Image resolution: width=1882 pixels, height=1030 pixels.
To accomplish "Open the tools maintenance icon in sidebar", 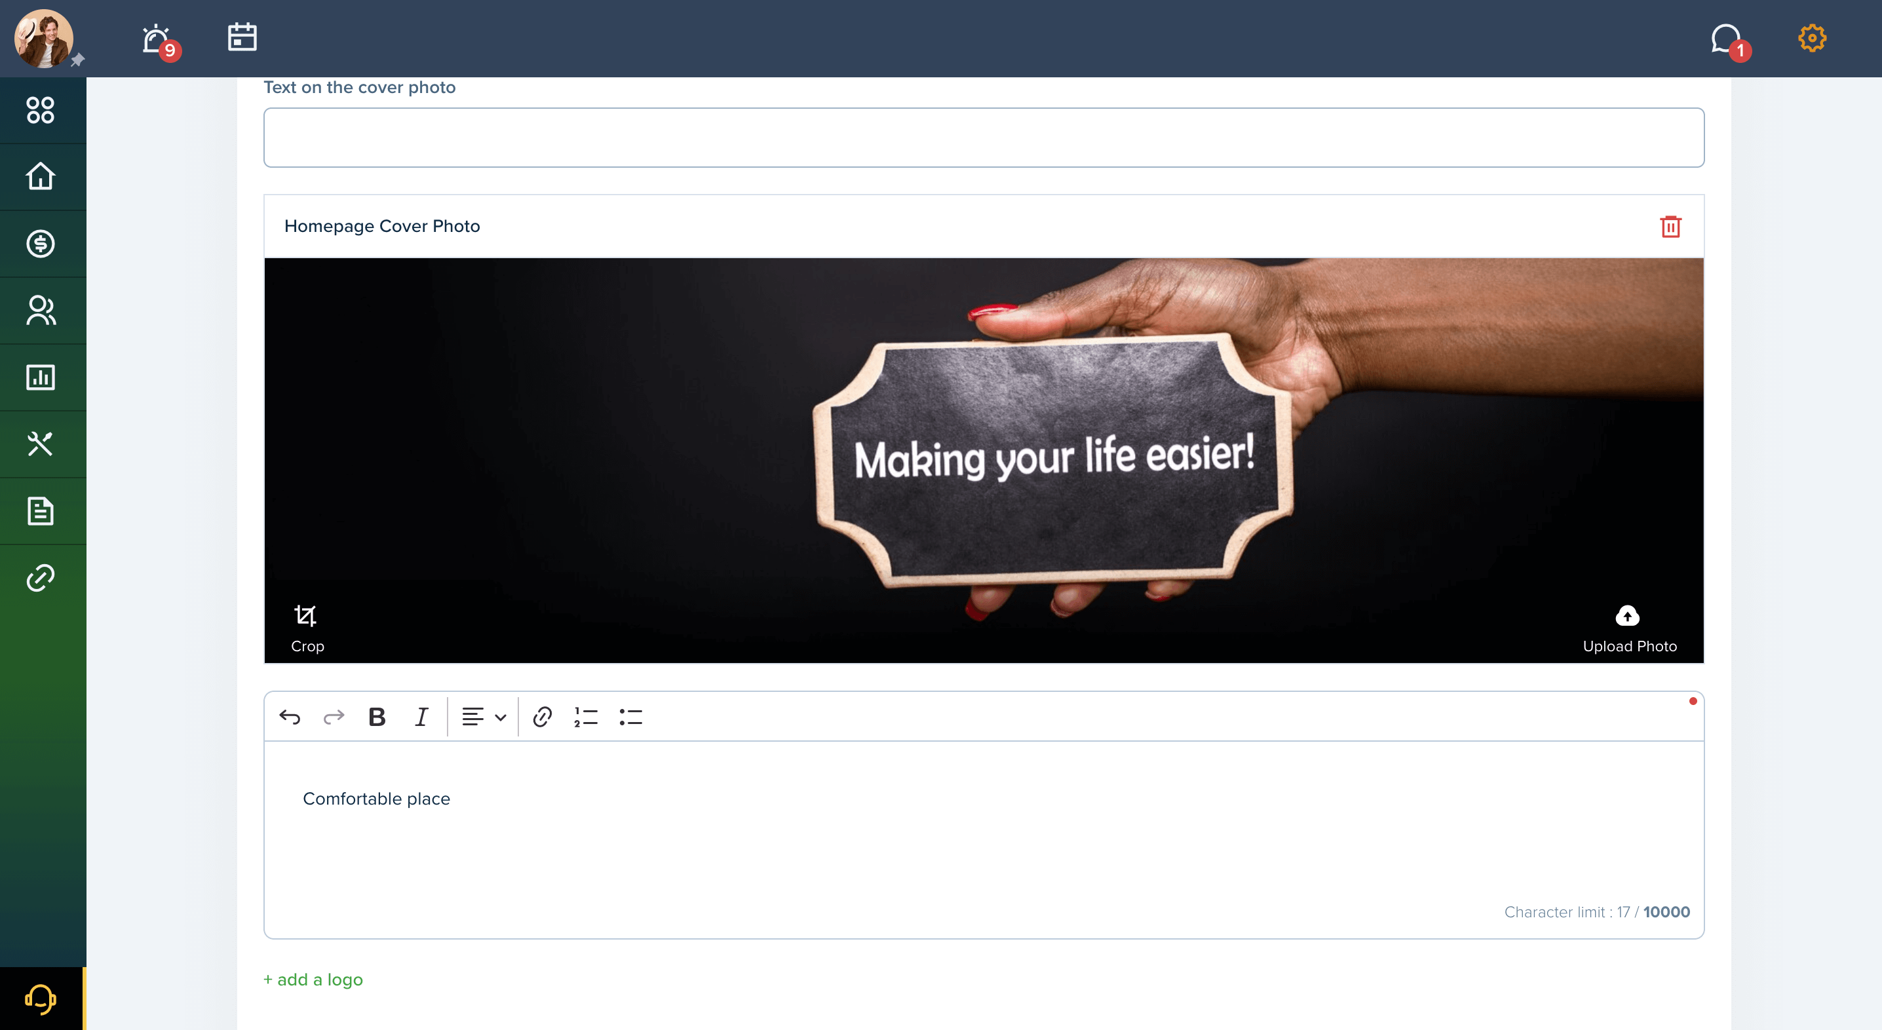I will (x=40, y=444).
